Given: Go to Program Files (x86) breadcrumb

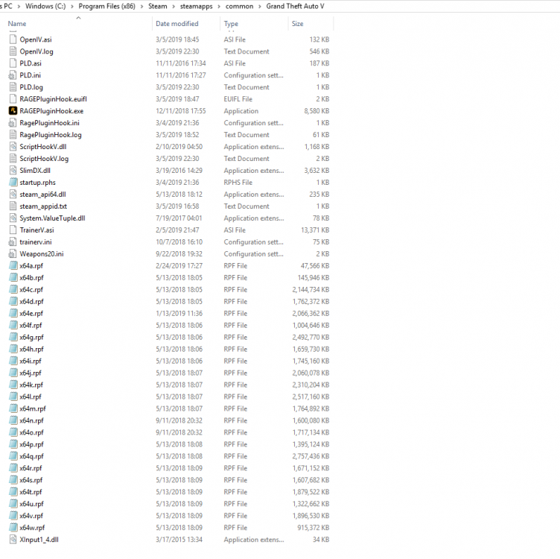Looking at the screenshot, I should click(x=106, y=6).
